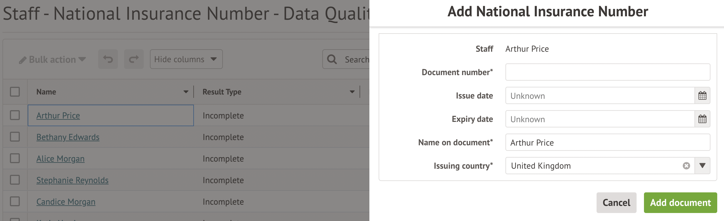
Task: Click the Name on document text field
Action: pos(607,143)
